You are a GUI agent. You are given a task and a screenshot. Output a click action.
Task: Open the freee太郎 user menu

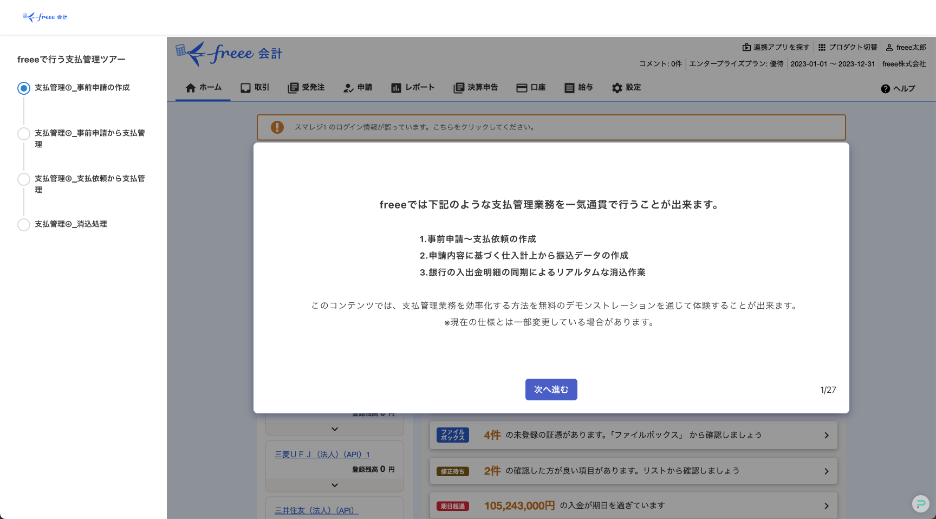point(906,48)
